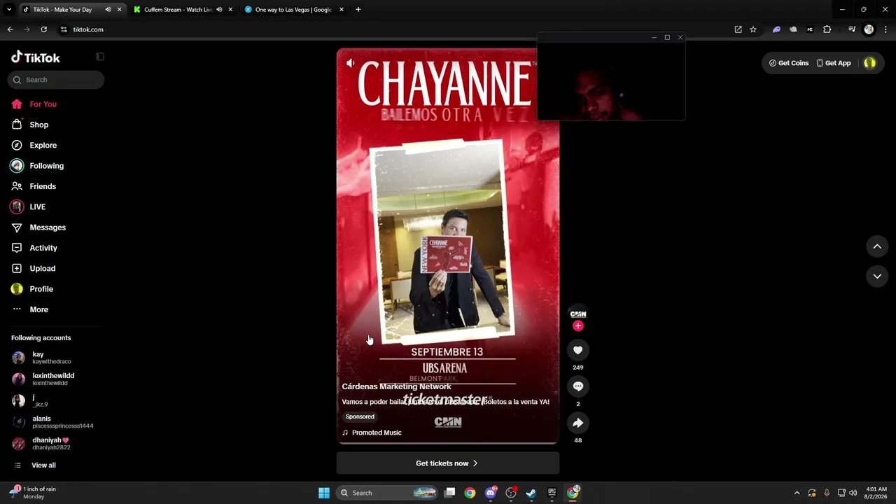The image size is (896, 504).
Task: Switch to One way to Las Vegas tab
Action: coord(293,10)
